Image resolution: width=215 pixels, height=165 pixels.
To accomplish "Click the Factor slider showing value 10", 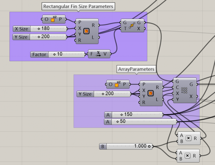I will (68, 55).
